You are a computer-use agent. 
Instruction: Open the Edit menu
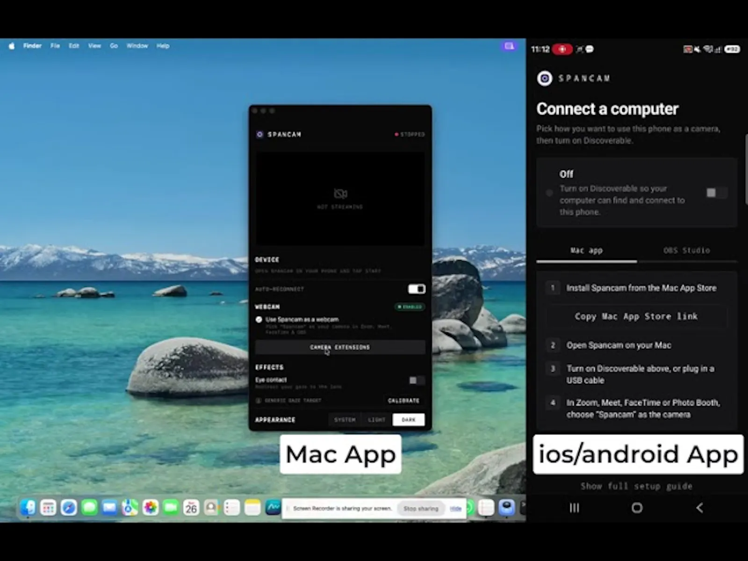tap(74, 46)
